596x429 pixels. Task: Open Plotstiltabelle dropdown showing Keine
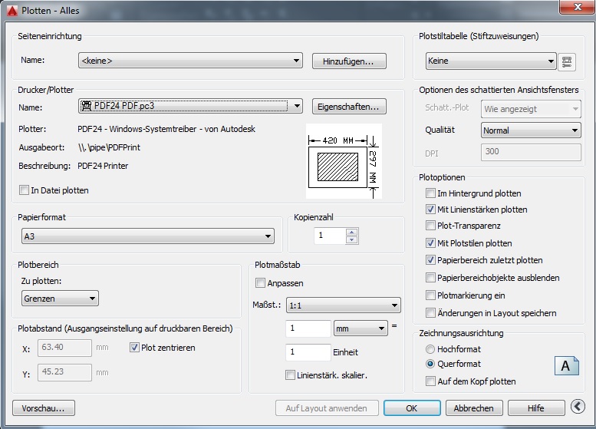(491, 61)
